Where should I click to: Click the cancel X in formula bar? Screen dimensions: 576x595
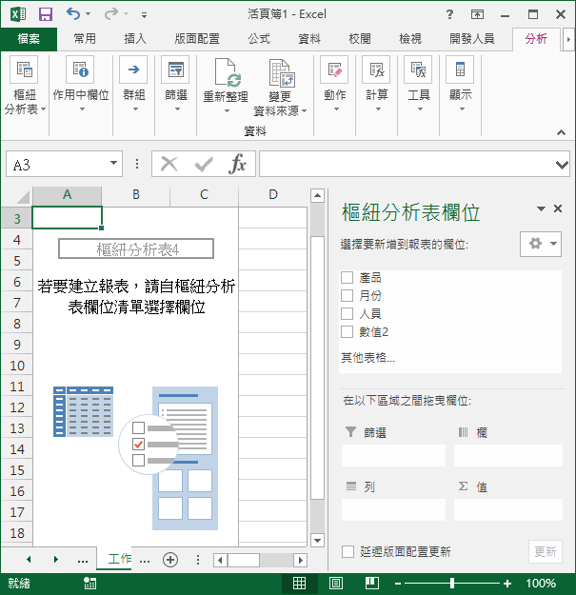coord(169,165)
